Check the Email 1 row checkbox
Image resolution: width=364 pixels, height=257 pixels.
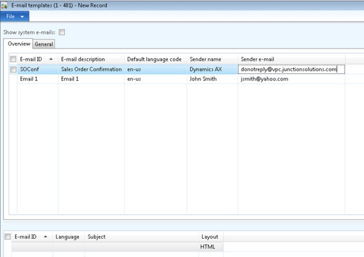tap(13, 79)
